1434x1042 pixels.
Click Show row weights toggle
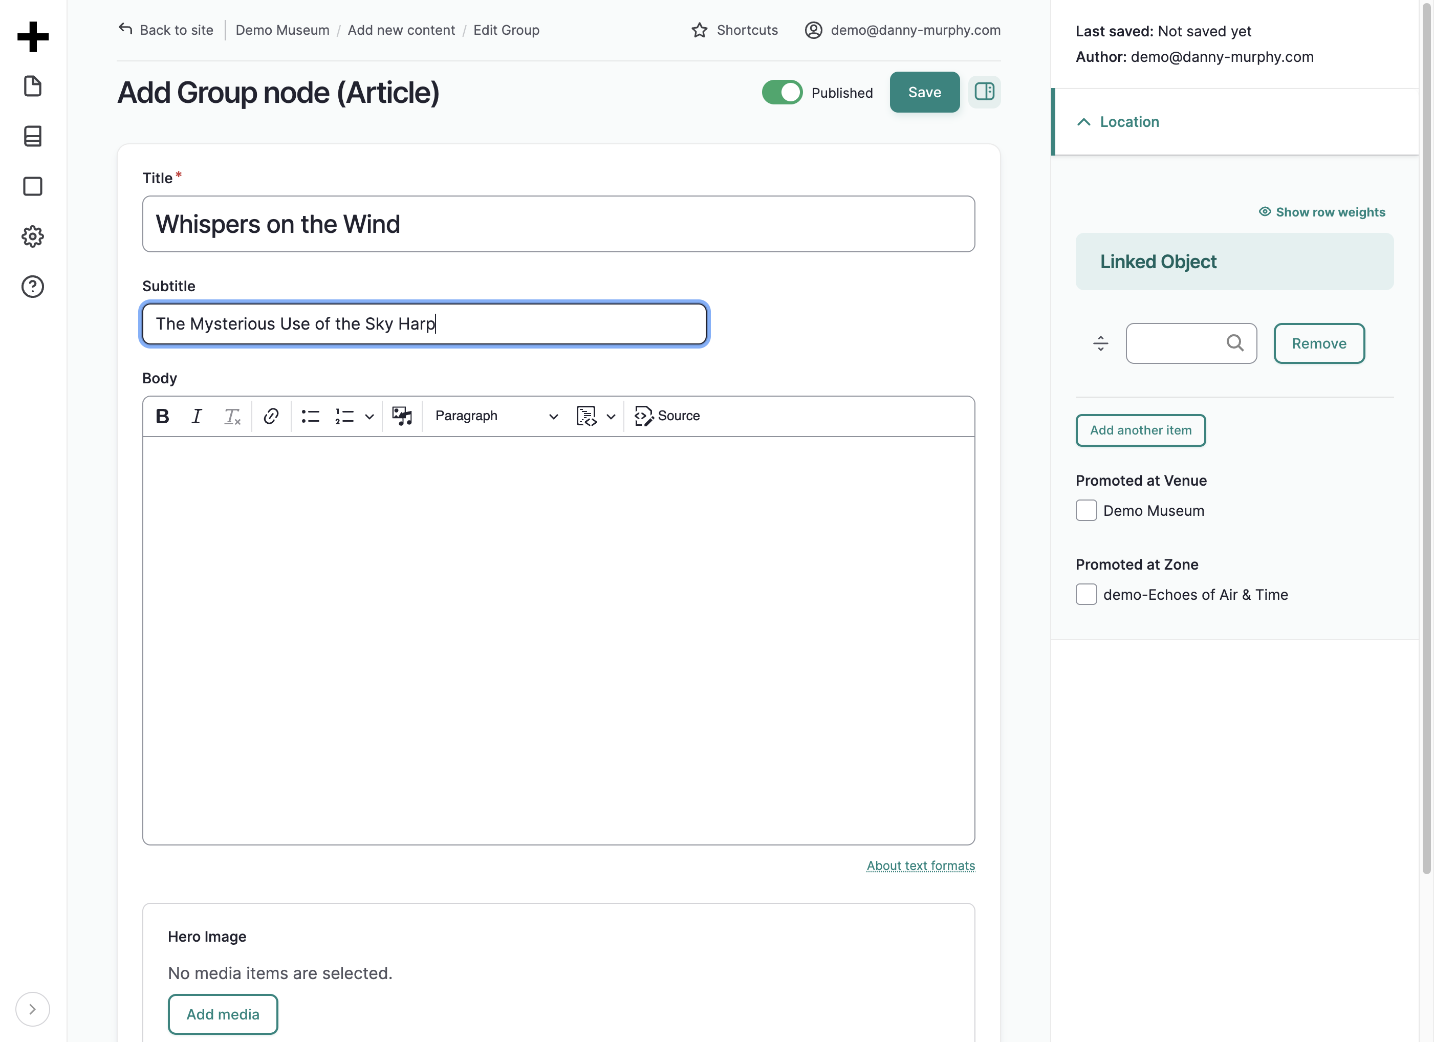pos(1321,212)
